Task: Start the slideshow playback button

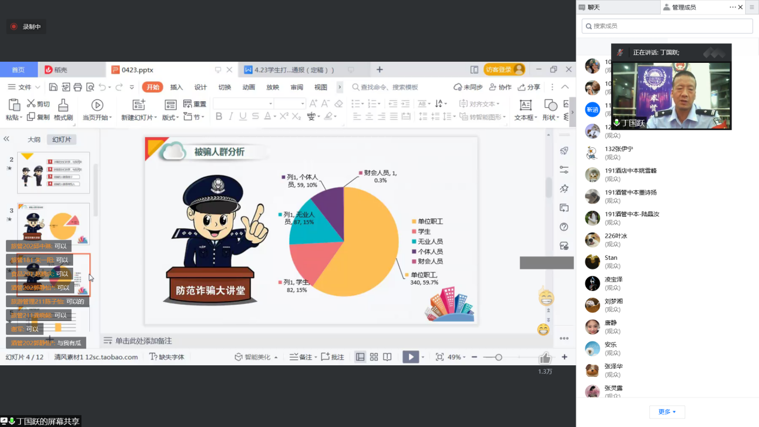Action: (x=410, y=356)
